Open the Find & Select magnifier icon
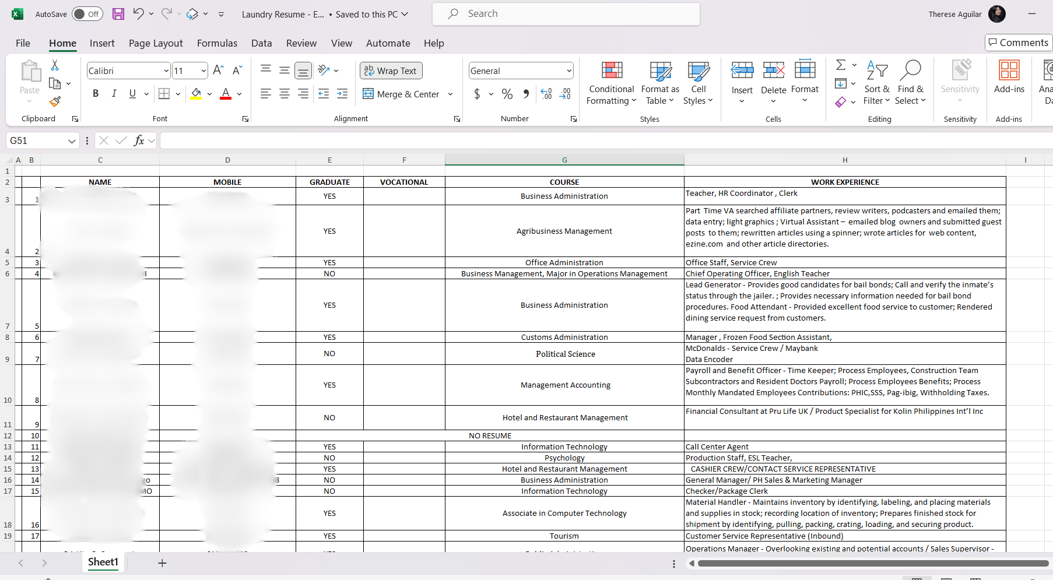 (910, 71)
